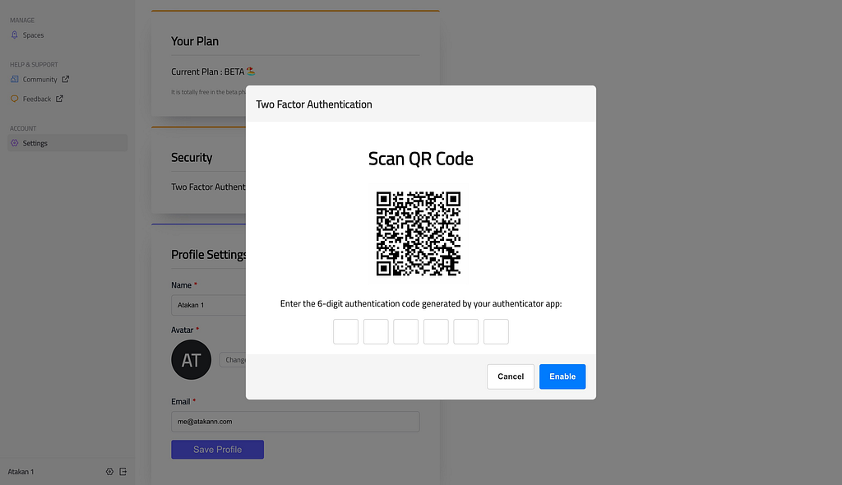Click the Cancel button
842x485 pixels.
pos(511,376)
